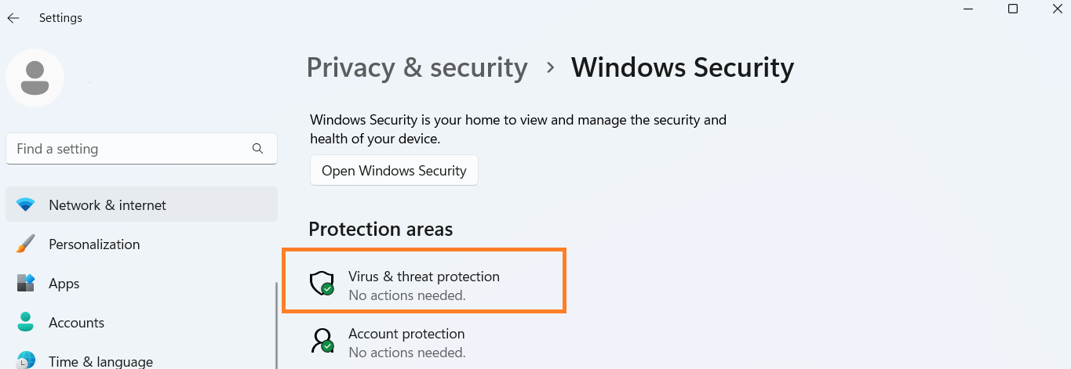The height and width of the screenshot is (369, 1071).
Task: Open the Account protection text entry
Action: 406,335
